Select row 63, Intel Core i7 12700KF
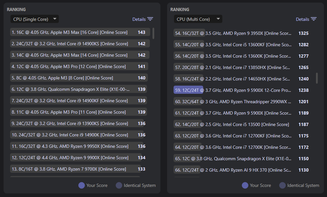The image size is (327, 197). [243, 136]
